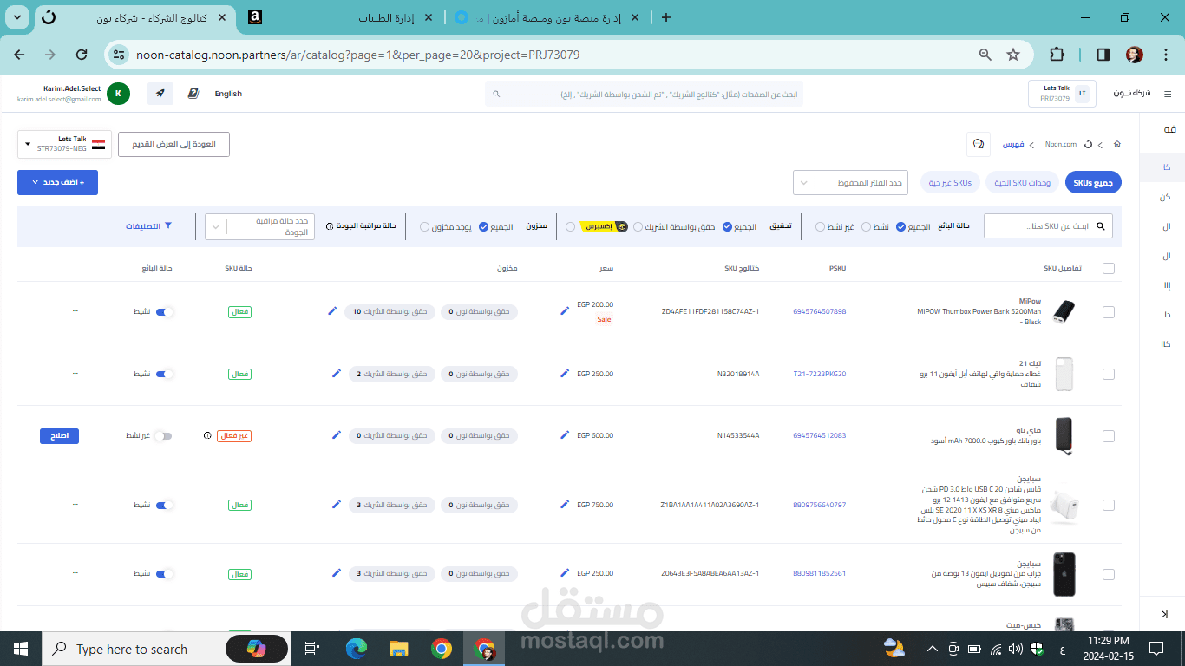
Task: Switch language to English
Action: coord(228,94)
